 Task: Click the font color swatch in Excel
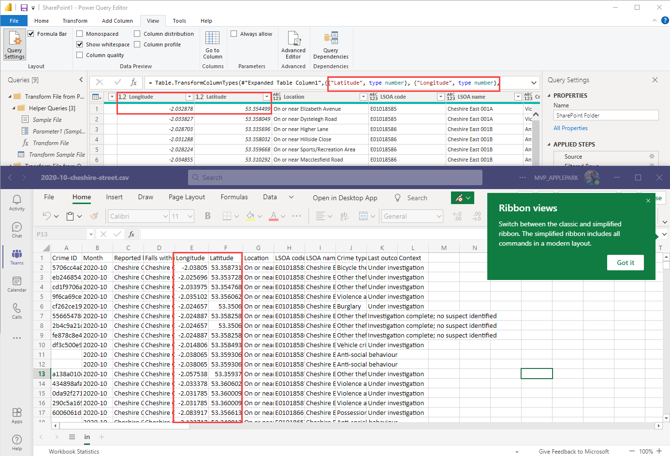tap(273, 216)
